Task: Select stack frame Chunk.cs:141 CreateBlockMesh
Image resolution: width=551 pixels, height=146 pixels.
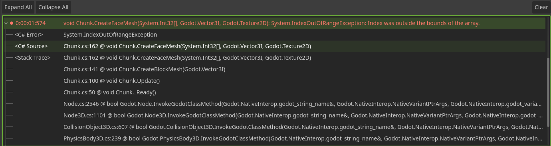Action: (x=145, y=70)
